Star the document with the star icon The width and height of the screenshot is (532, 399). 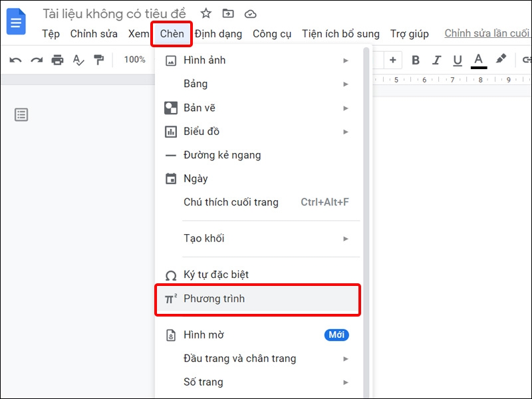pyautogui.click(x=206, y=13)
